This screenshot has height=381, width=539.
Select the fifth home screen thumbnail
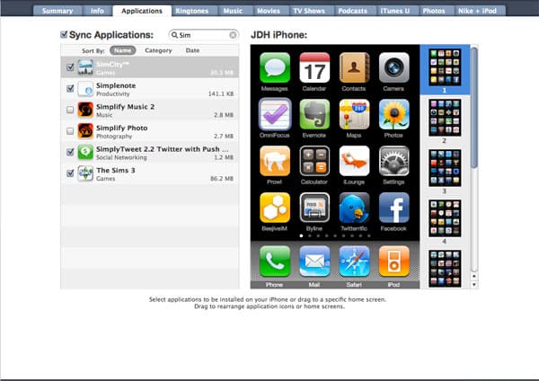click(x=445, y=269)
